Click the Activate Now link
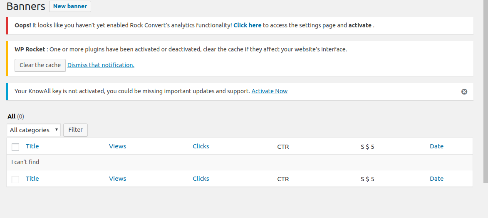This screenshot has width=488, height=218. 270,91
